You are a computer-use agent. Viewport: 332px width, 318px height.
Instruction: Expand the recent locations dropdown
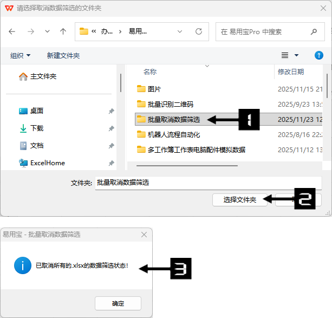47,31
